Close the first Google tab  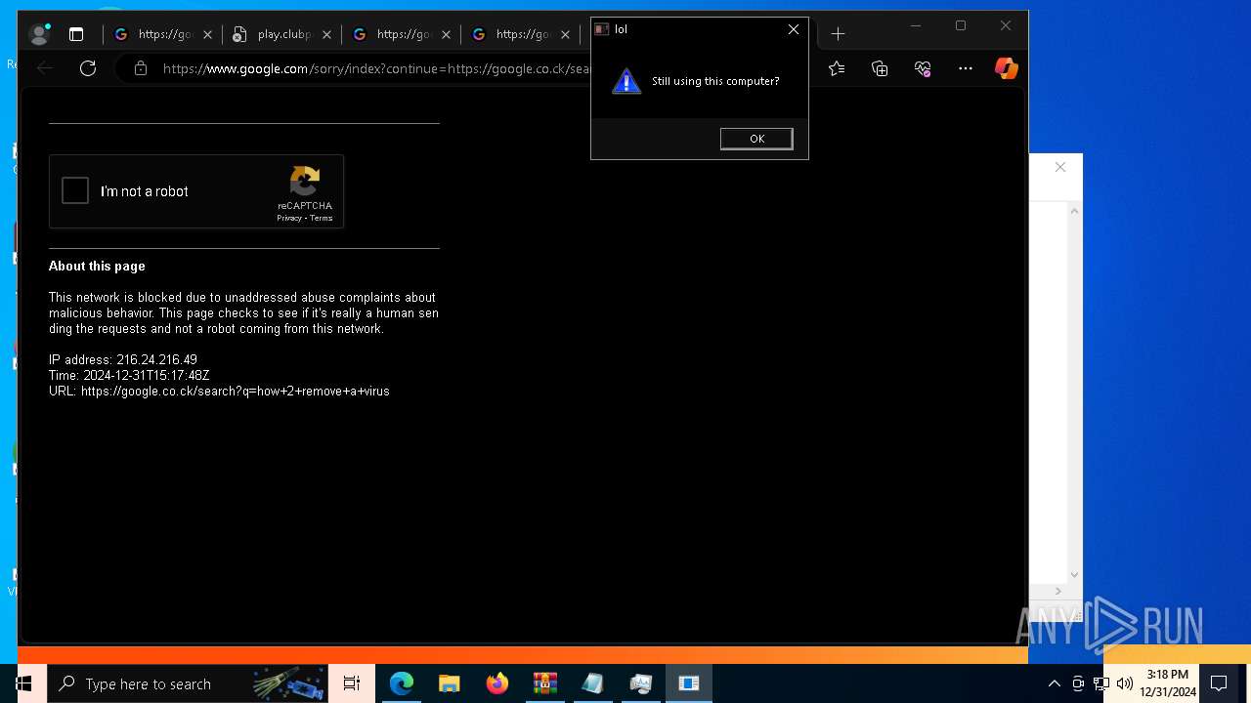pyautogui.click(x=207, y=34)
